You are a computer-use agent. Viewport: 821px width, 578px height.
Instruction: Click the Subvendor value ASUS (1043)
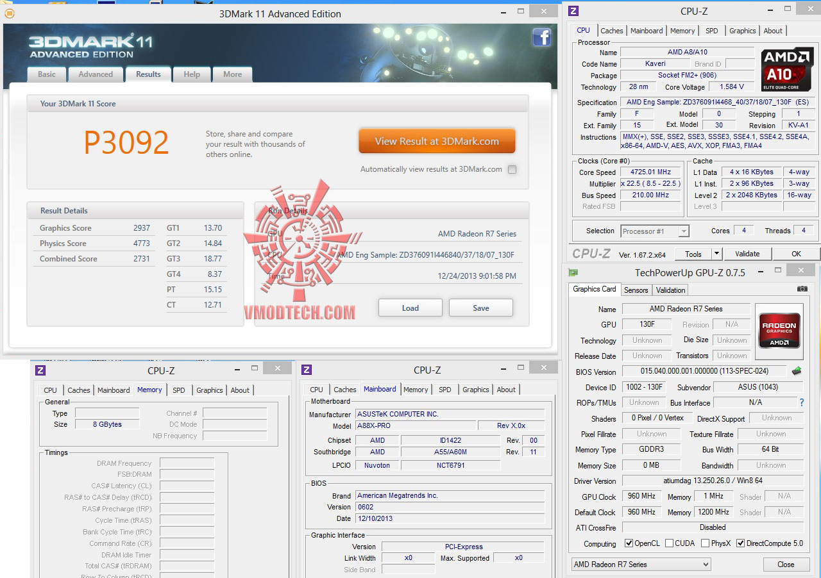758,387
